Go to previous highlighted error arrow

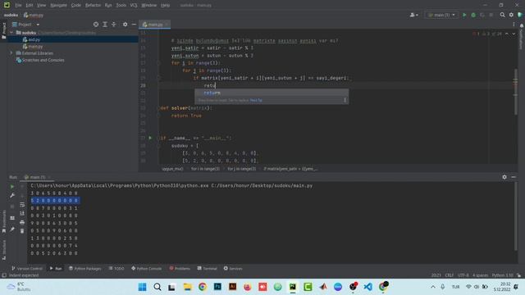[507, 34]
